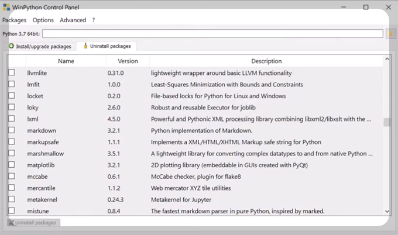
Task: Click the Description column header
Action: tap(266, 61)
